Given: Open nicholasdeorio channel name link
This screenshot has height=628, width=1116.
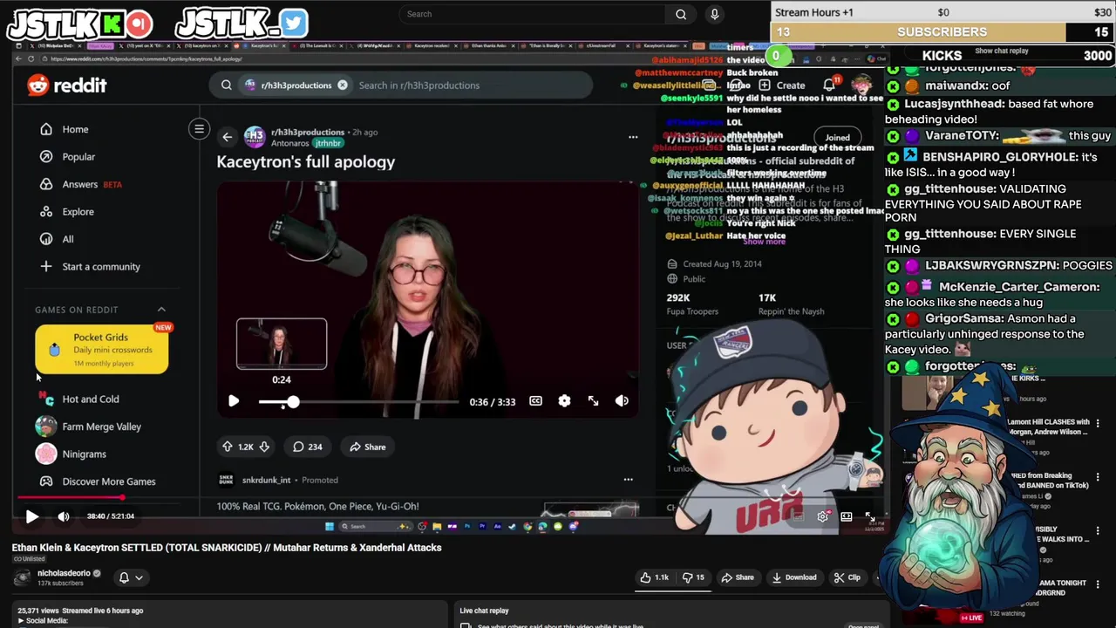Looking at the screenshot, I should click(64, 573).
